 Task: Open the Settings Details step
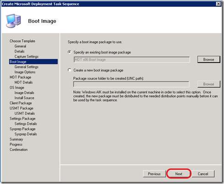26,124
